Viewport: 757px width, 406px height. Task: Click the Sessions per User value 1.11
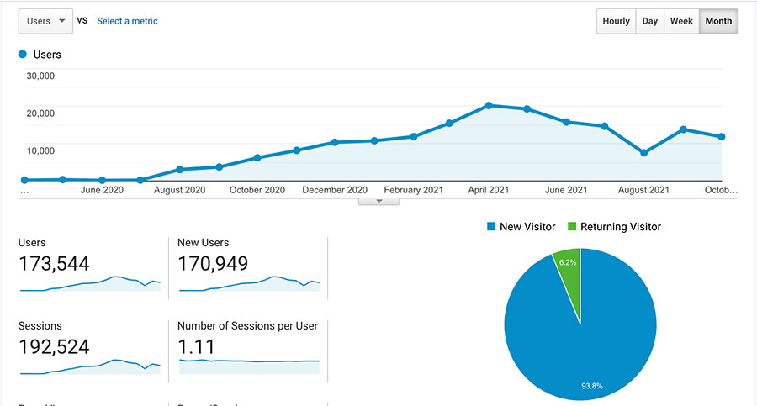[196, 346]
